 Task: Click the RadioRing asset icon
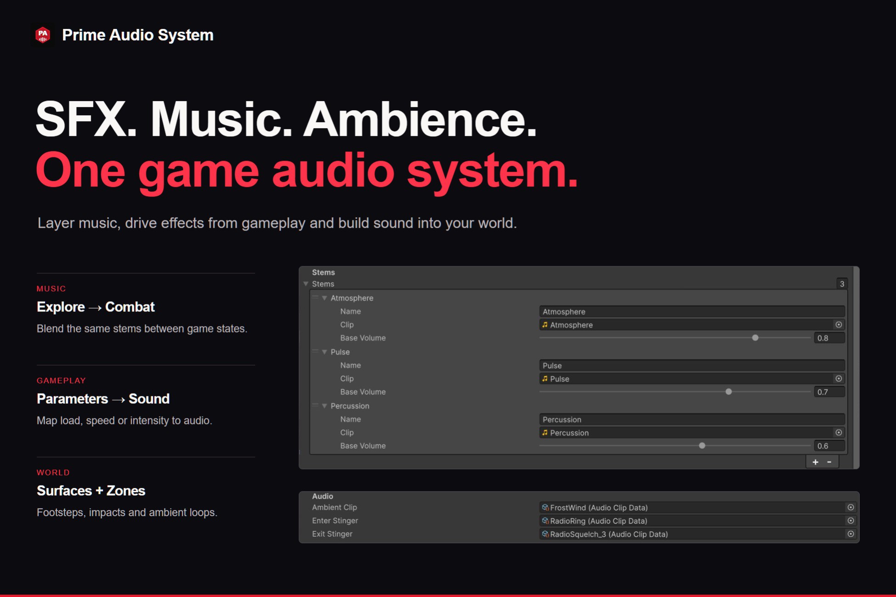pyautogui.click(x=545, y=521)
